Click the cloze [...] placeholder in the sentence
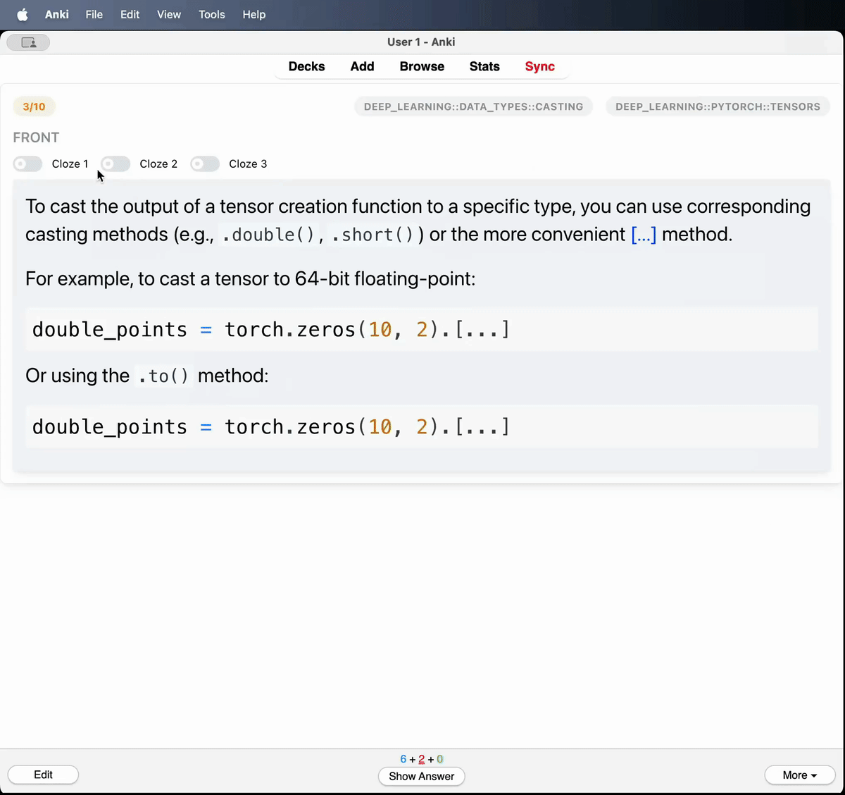845x795 pixels. 643,235
